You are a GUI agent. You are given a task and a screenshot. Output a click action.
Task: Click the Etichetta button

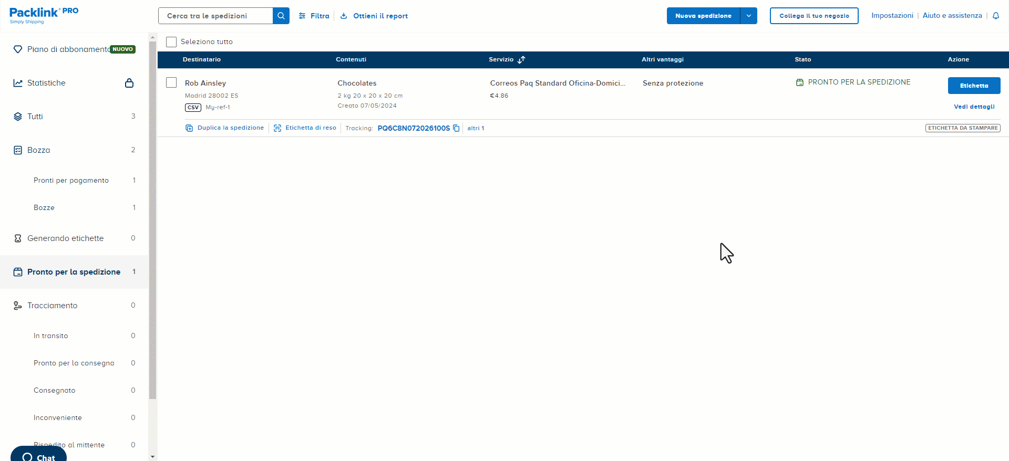point(974,86)
